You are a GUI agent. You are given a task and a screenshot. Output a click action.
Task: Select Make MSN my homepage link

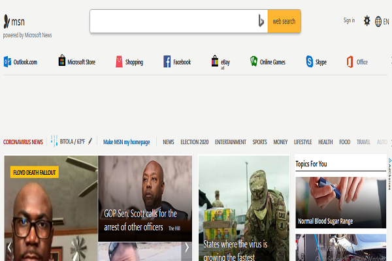click(x=126, y=142)
